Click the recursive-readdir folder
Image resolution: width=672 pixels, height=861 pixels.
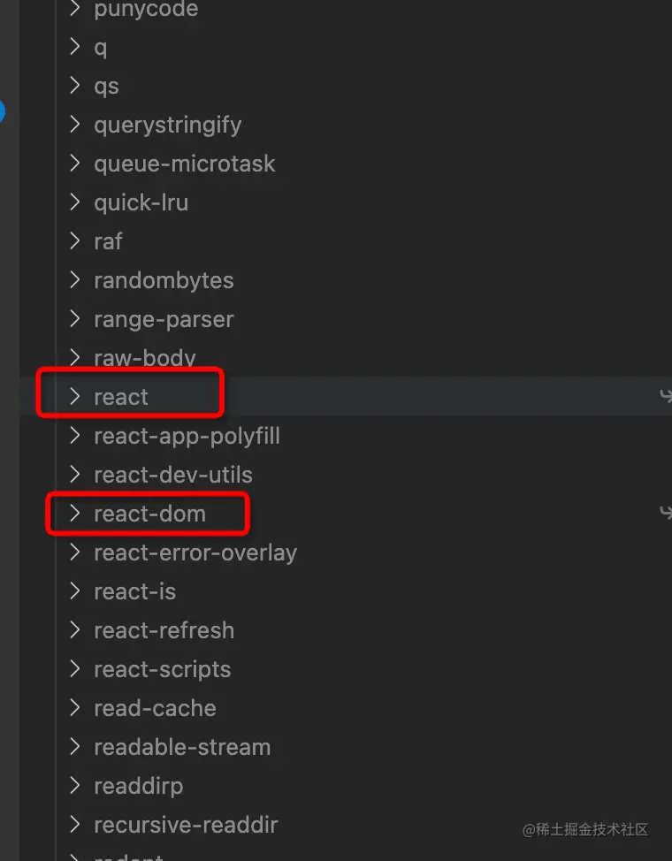pyautogui.click(x=186, y=825)
